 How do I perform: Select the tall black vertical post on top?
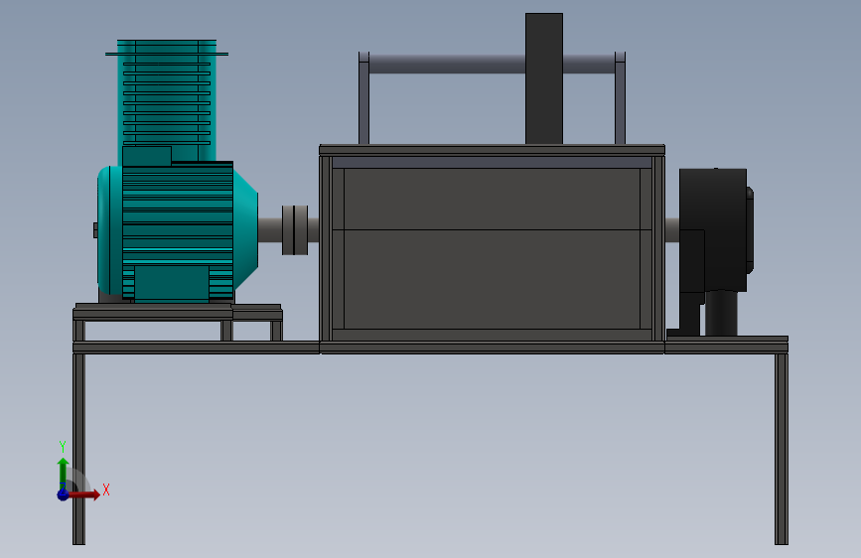(x=543, y=78)
